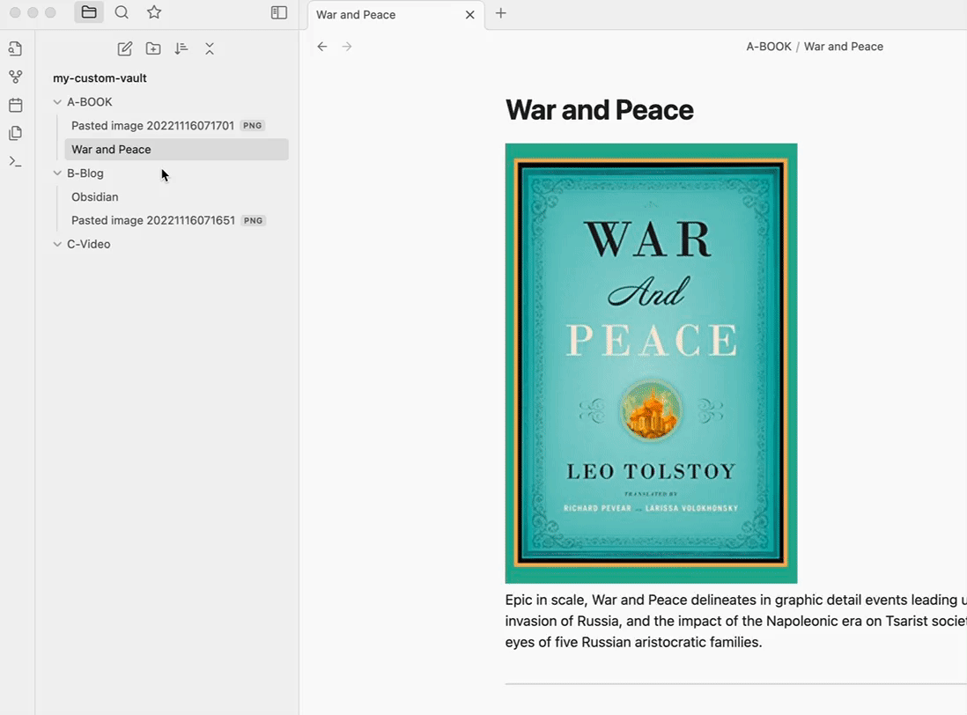Viewport: 967px width, 715px height.
Task: Open command palette terminal icon
Action: tap(16, 161)
